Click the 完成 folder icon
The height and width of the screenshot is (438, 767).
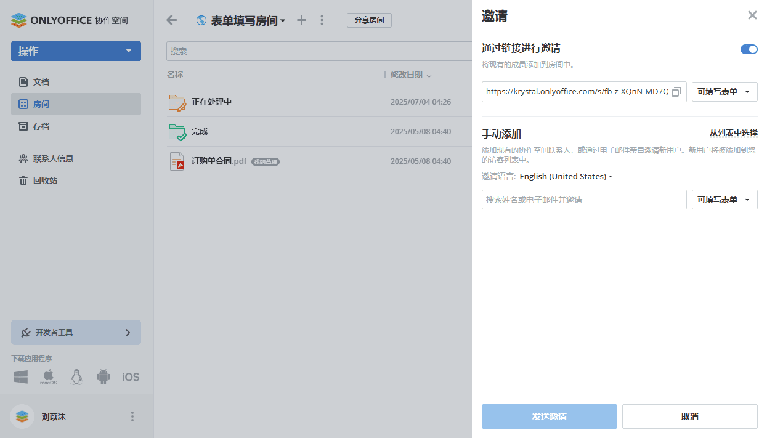point(177,132)
